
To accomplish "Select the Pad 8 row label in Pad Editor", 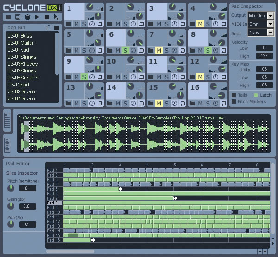I will click(54, 203).
